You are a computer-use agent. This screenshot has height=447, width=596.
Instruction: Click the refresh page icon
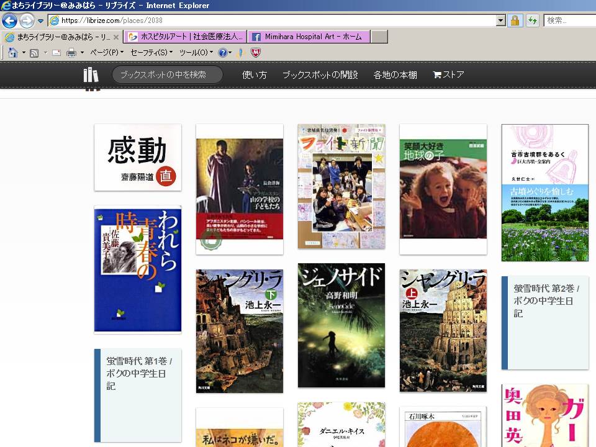pyautogui.click(x=532, y=20)
